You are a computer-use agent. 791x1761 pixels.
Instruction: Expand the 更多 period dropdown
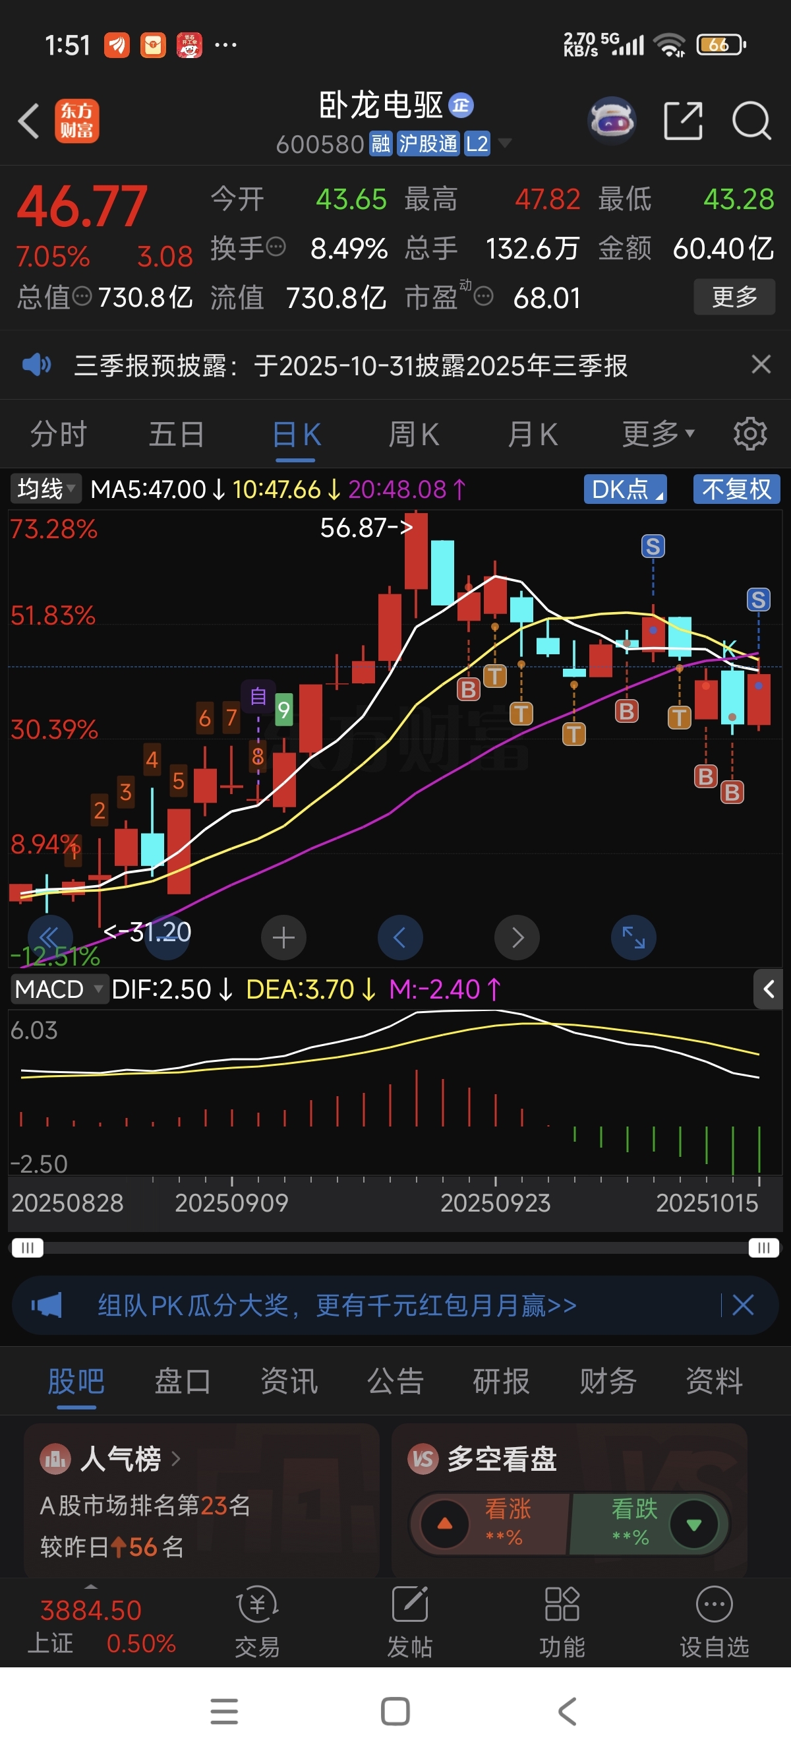coord(658,433)
